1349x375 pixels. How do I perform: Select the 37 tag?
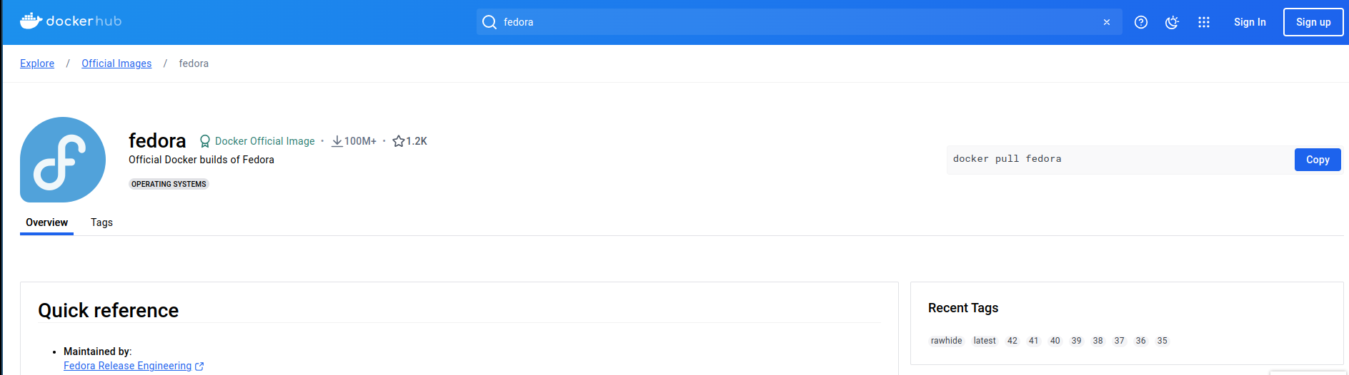click(1120, 341)
